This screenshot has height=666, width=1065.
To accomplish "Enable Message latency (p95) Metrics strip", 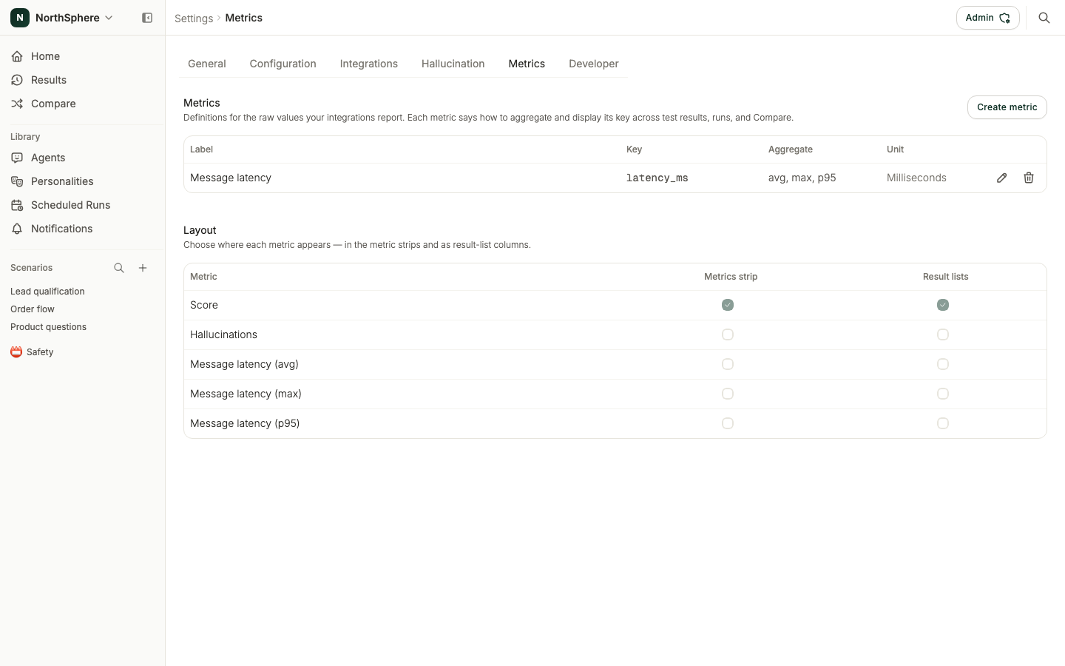I will (x=728, y=423).
